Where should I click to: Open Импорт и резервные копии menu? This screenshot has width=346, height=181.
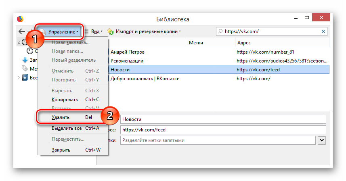click(148, 31)
